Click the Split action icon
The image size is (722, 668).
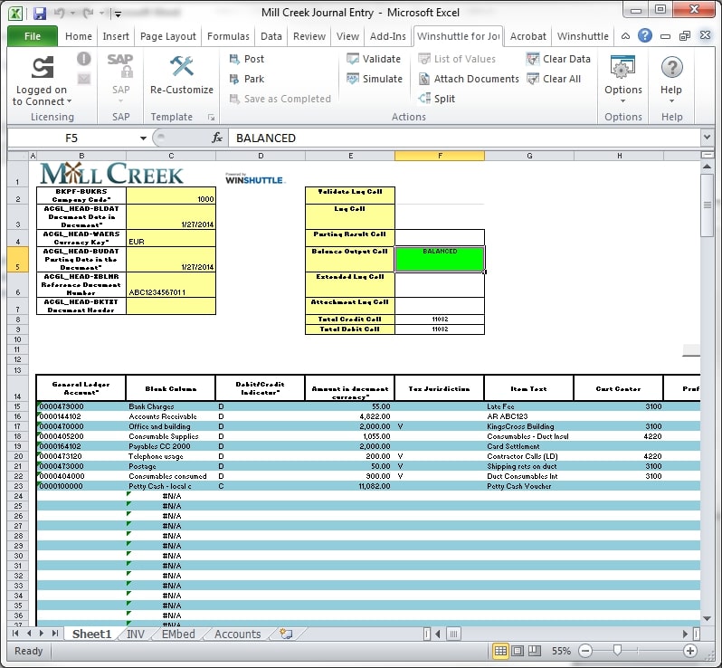[424, 99]
